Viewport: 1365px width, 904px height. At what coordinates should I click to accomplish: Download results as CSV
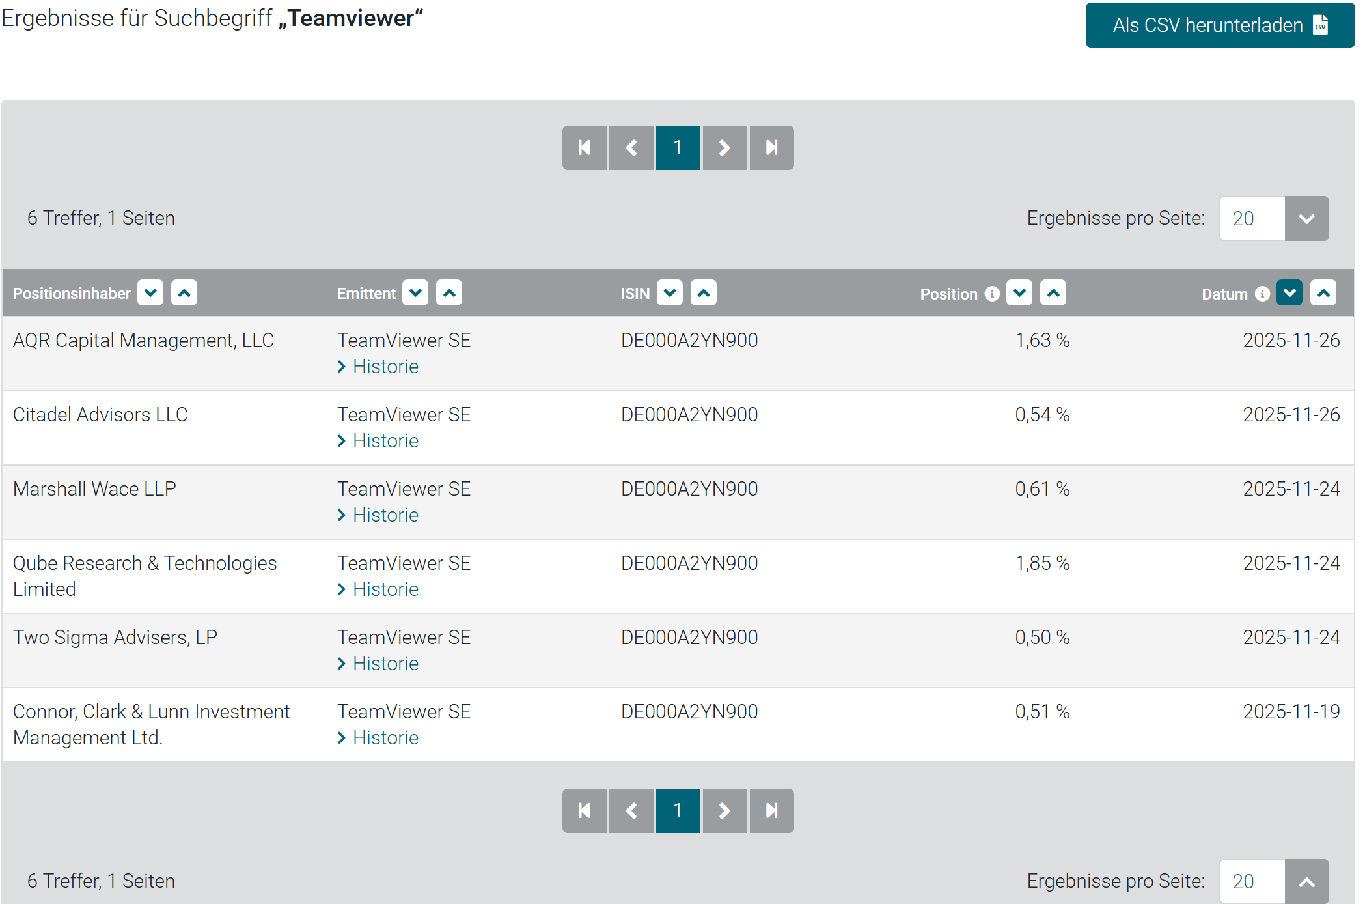coord(1220,25)
